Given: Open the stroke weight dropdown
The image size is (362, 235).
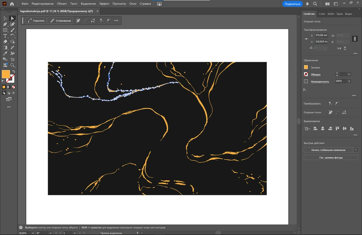Looking at the screenshot, I should point(349,74).
